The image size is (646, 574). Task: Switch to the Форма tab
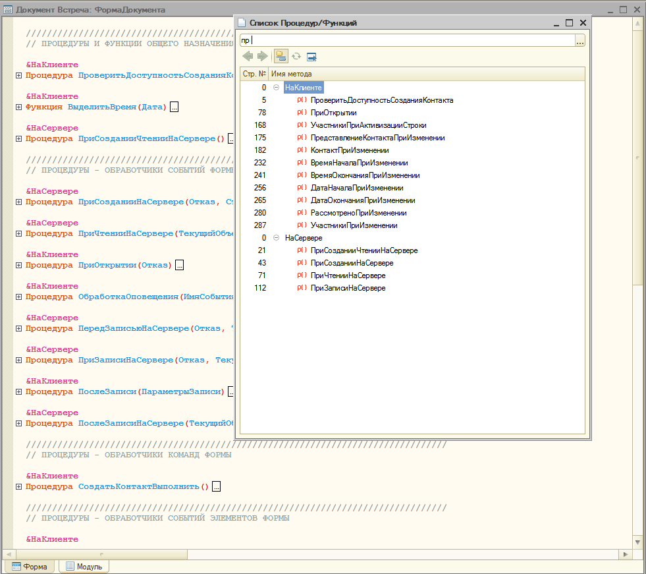(x=30, y=567)
